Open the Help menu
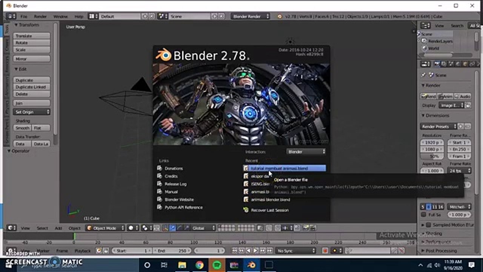 (x=79, y=16)
